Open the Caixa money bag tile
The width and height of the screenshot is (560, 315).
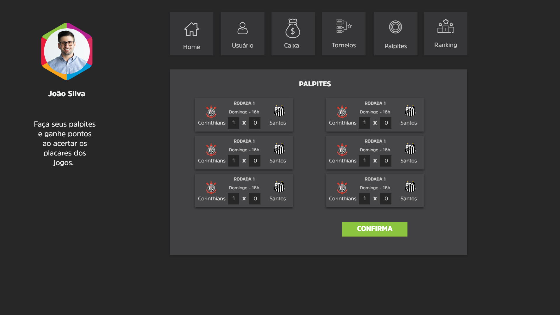click(293, 34)
